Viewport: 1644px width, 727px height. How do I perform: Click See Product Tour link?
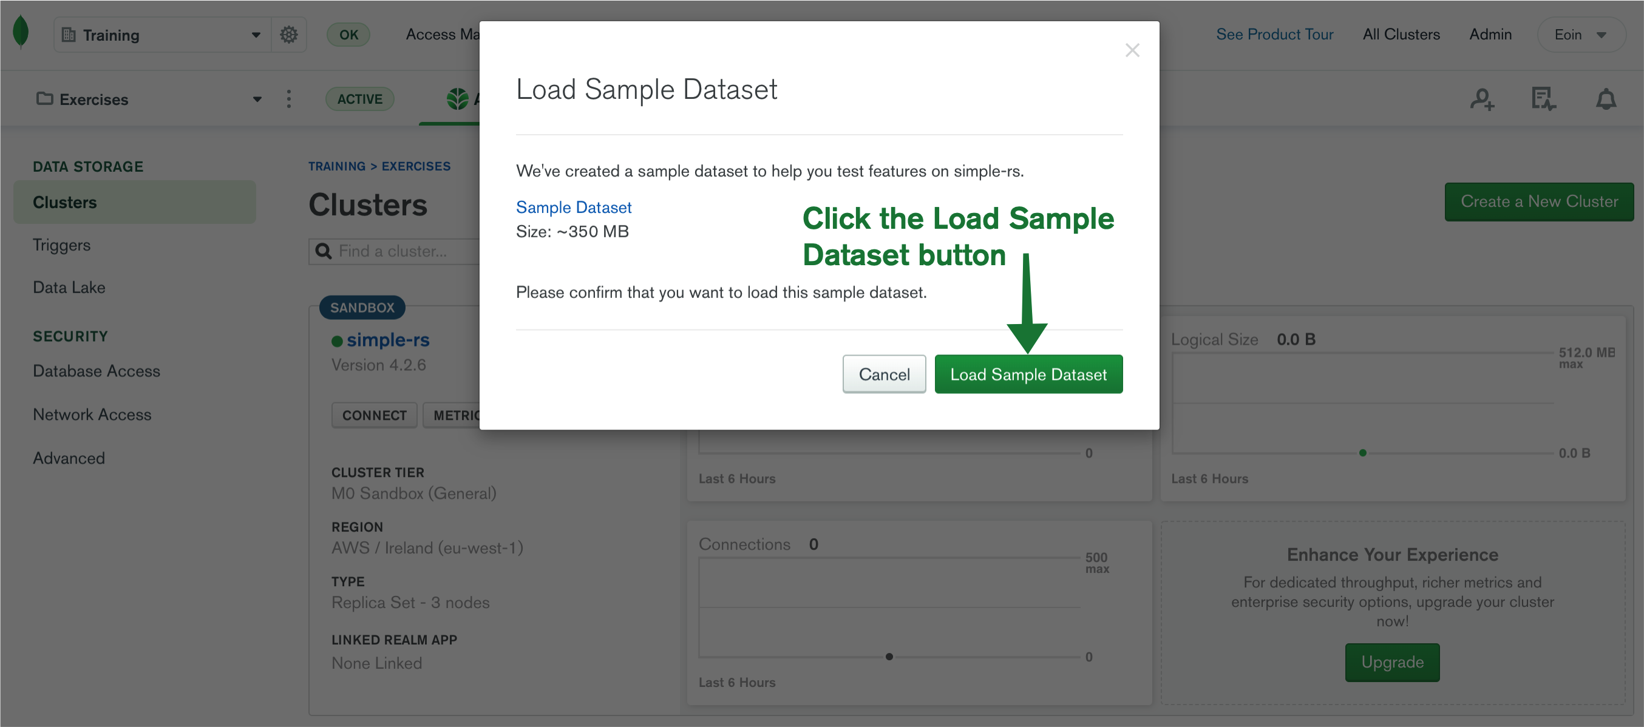pyautogui.click(x=1274, y=35)
